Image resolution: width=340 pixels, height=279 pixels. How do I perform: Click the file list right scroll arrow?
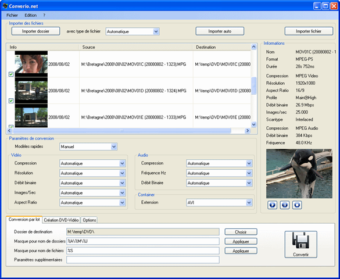[248, 131]
